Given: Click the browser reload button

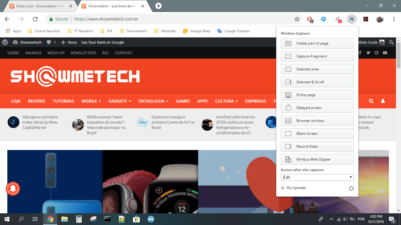Looking at the screenshot, I should point(35,19).
